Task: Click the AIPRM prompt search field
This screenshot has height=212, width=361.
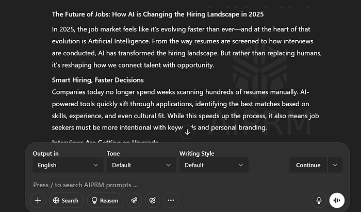Action: (155, 185)
